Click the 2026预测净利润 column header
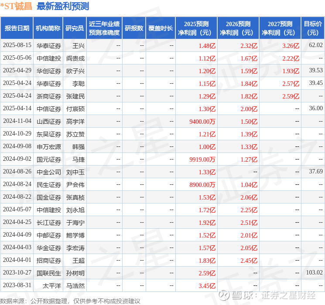The width and height of the screenshot is (325, 305). coord(238,28)
